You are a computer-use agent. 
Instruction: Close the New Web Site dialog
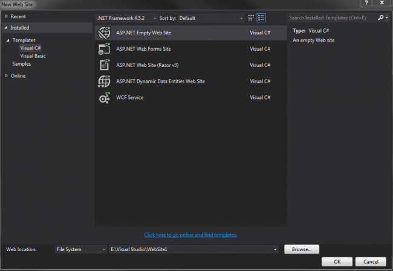tap(382, 3)
